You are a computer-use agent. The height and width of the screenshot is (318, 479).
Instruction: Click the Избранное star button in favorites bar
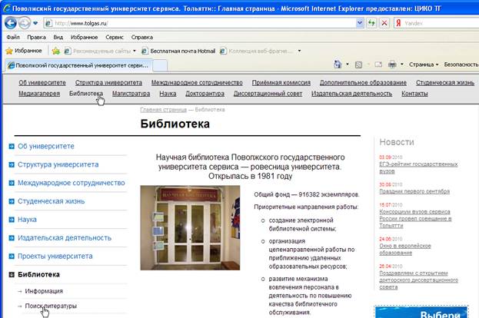point(24,51)
